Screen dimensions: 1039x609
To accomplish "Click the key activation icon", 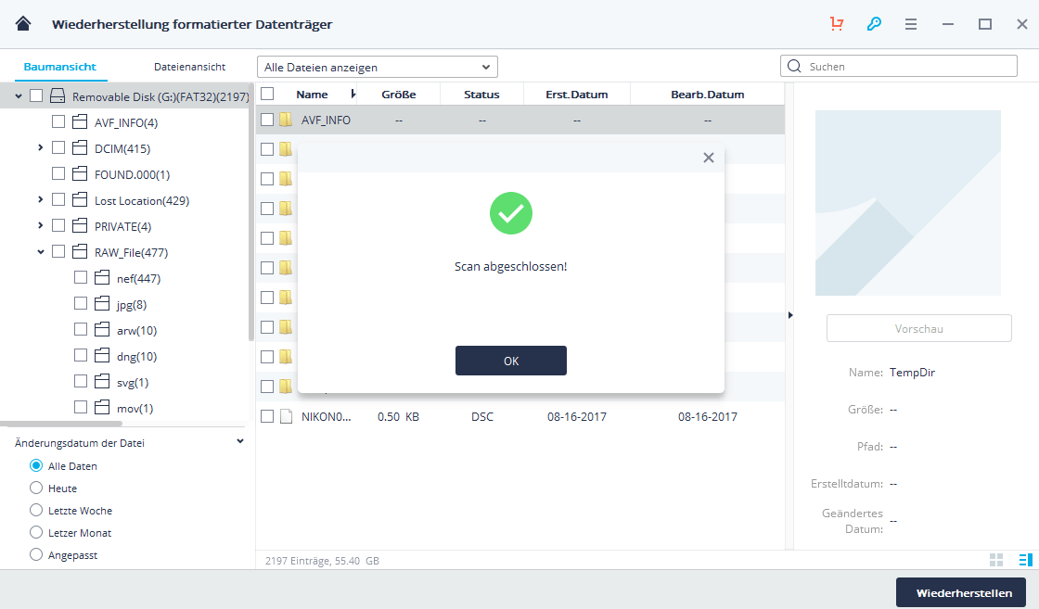I will point(874,24).
